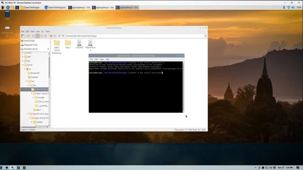This screenshot has width=303, height=170.
Task: Open the terminal window's Tabs menu
Action: point(102,59)
